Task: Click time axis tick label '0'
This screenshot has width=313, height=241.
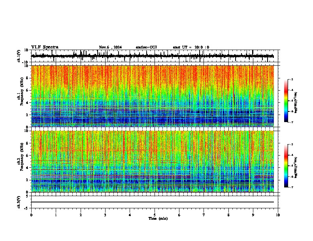Action: click(31, 215)
